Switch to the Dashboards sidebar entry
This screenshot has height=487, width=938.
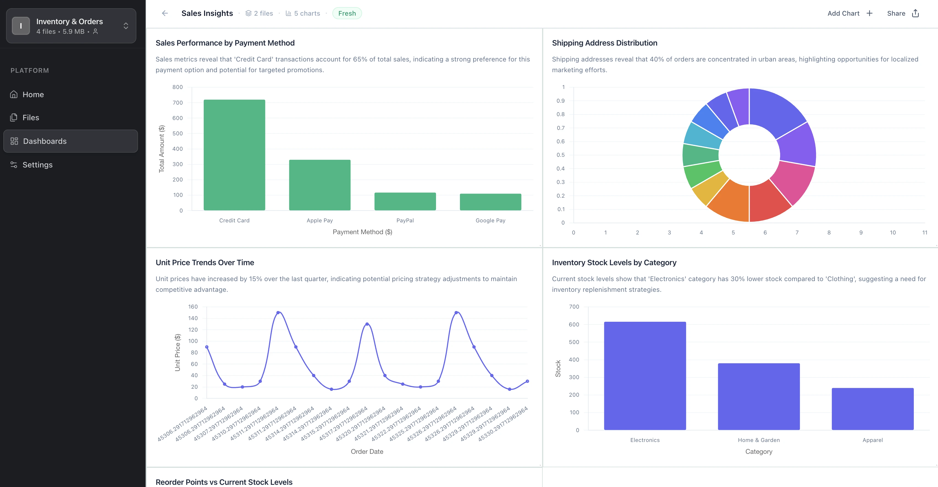click(45, 141)
